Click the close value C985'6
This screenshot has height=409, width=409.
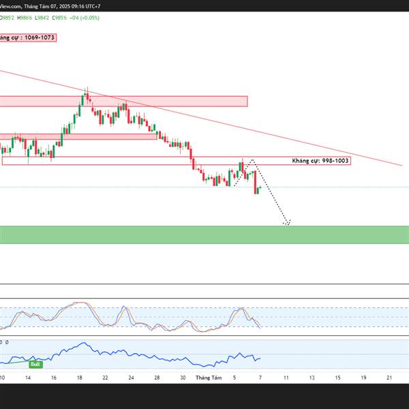point(59,18)
